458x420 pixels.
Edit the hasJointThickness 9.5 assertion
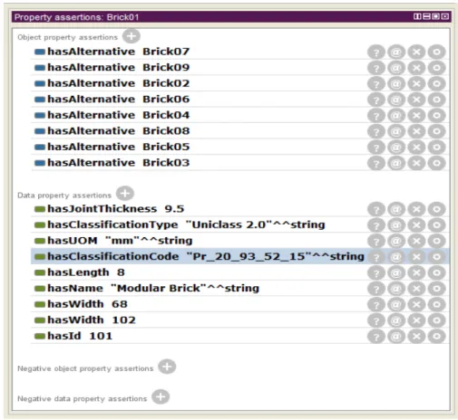[x=437, y=209]
